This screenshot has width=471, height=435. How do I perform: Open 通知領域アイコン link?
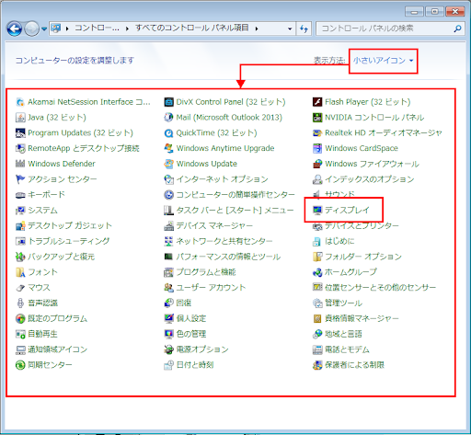pos(58,349)
